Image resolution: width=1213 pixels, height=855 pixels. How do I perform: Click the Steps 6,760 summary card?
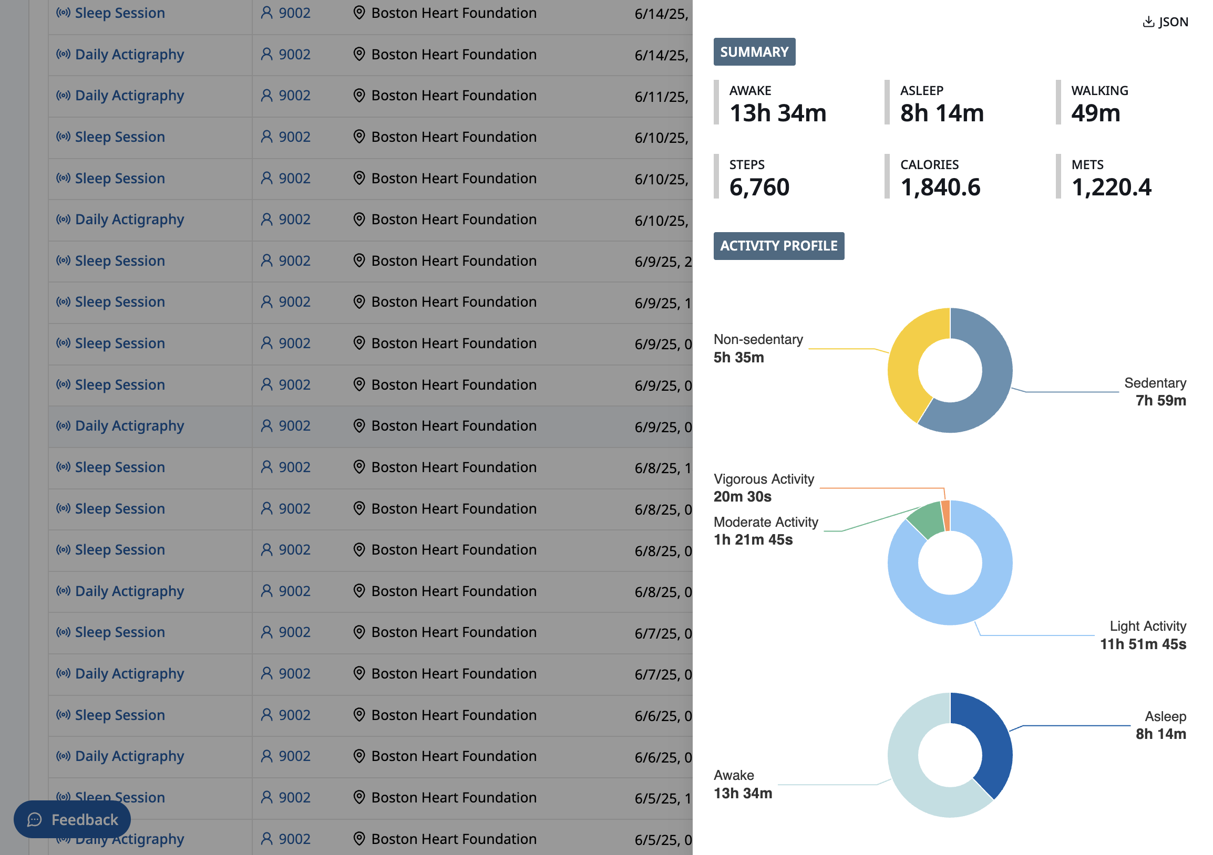click(759, 177)
